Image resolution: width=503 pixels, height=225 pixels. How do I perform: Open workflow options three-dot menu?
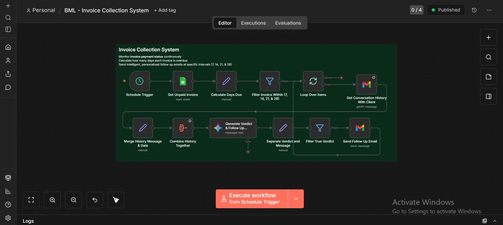click(x=489, y=10)
